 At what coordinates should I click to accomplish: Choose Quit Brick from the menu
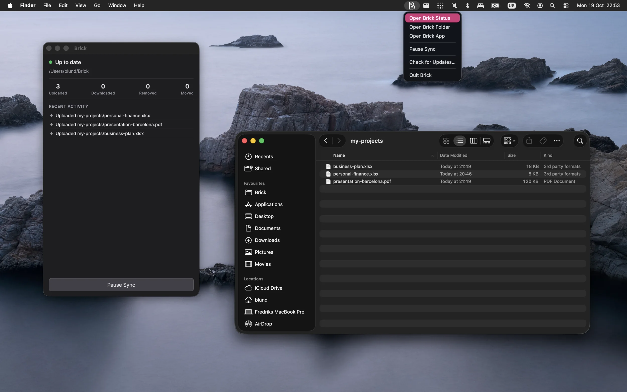click(x=432, y=75)
